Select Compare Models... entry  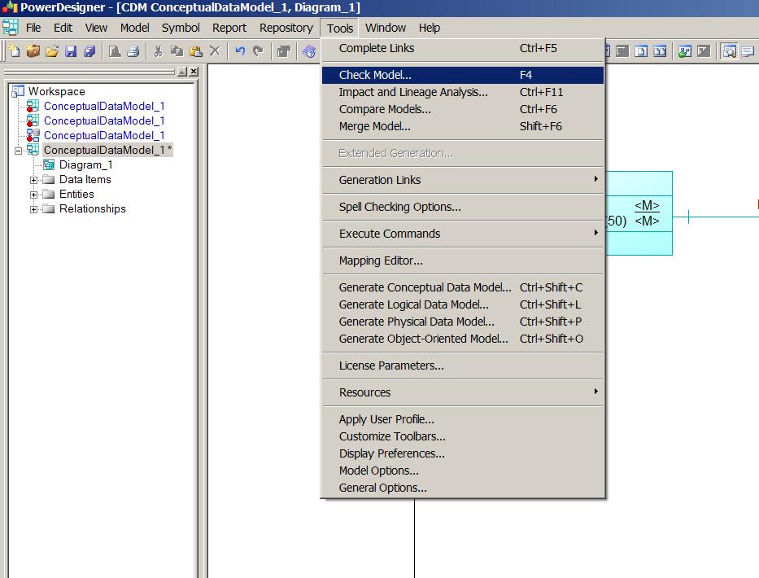coord(463,109)
